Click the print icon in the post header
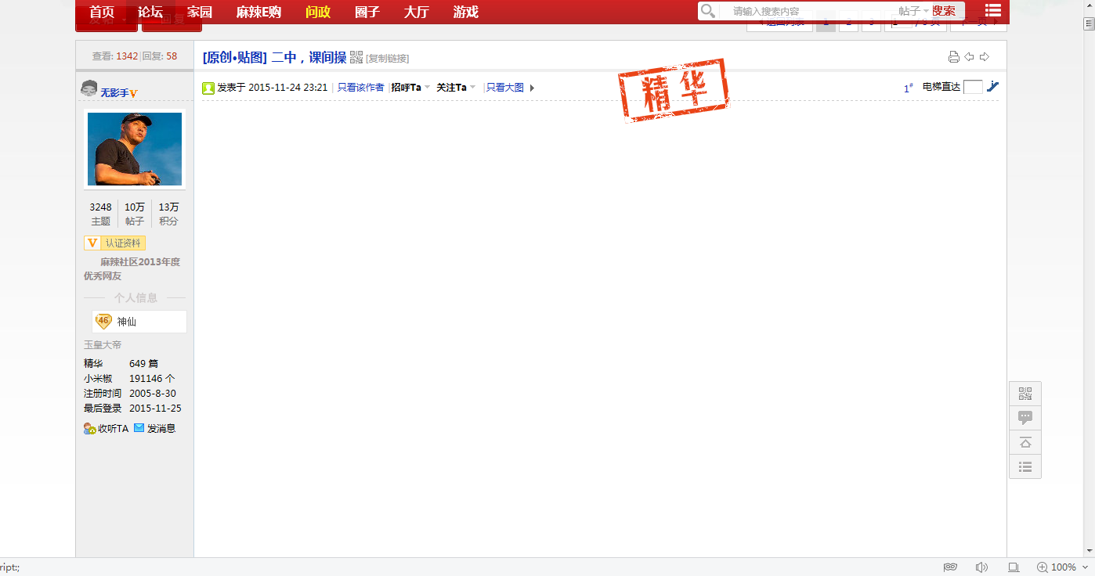Viewport: 1095px width, 576px height. coord(953,57)
